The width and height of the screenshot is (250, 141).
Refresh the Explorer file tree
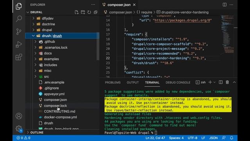click(89, 12)
